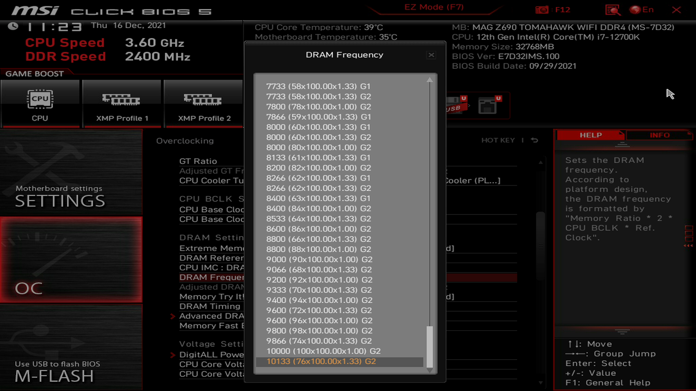Select 7733 (58x100.00x1.33) G1
The image size is (696, 391).
318,86
